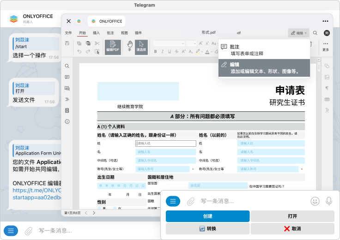Click the font color A button
Image resolution: width=340 pixels, height=240 pixels.
[207, 52]
